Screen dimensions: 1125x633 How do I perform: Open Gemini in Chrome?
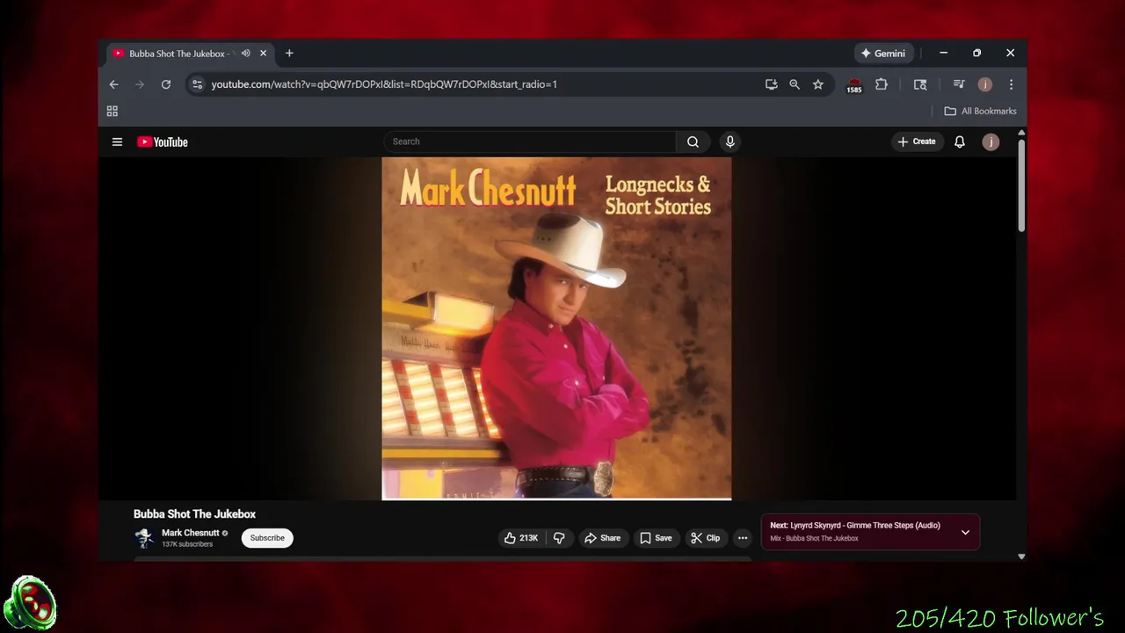(883, 54)
